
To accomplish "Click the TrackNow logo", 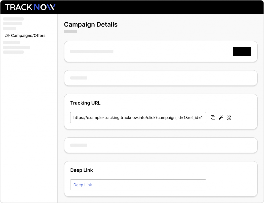I will tap(30, 7).
